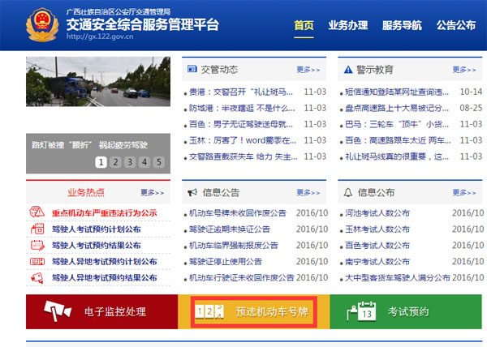Open the 预选机动车号牌 yellow banner
This screenshot has width=487, height=347.
(x=254, y=311)
